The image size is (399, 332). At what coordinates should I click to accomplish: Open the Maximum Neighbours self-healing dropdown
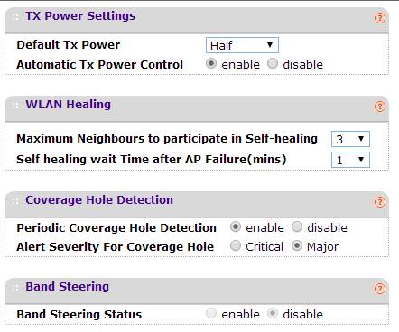click(350, 139)
